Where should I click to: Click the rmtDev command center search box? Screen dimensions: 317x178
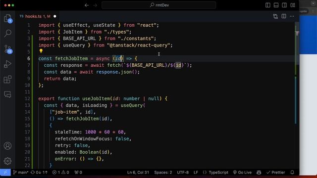(x=158, y=5)
